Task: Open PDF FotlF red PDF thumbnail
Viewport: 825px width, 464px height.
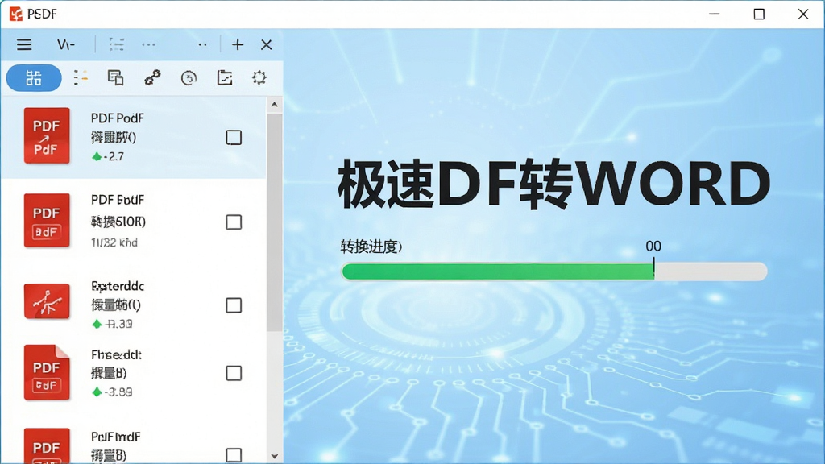Action: pyautogui.click(x=47, y=221)
